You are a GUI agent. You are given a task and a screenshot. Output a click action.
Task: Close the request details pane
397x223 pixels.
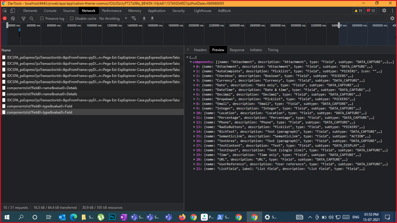coord(187,50)
